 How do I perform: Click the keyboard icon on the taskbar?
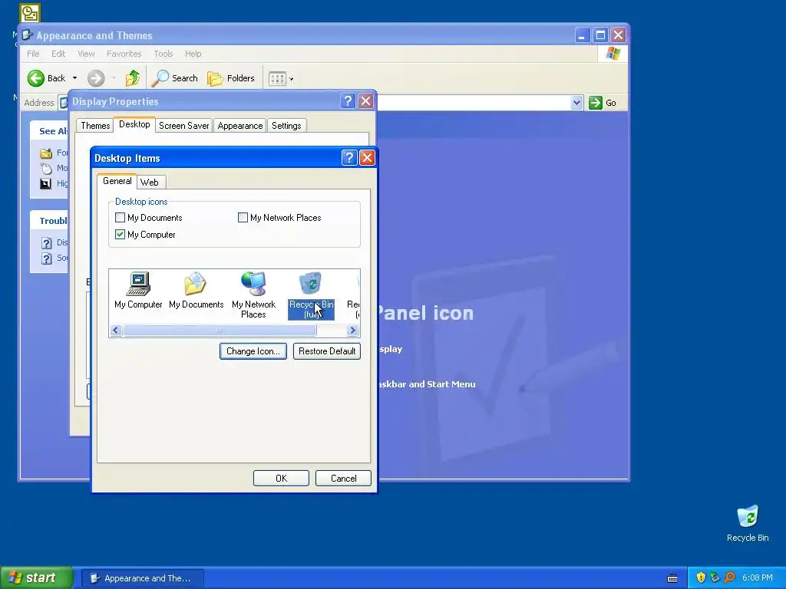(672, 578)
